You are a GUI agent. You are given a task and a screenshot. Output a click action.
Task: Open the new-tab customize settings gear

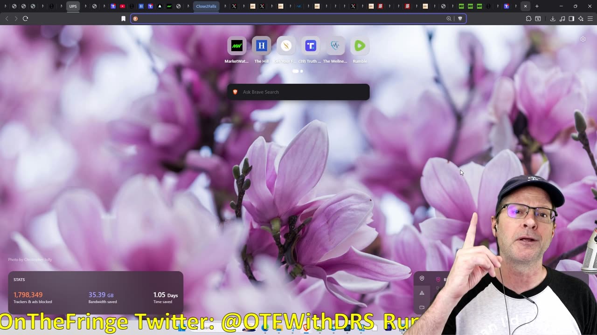(583, 39)
